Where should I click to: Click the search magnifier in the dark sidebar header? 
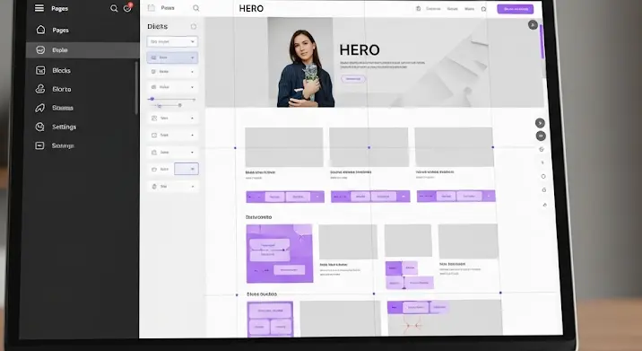click(114, 8)
